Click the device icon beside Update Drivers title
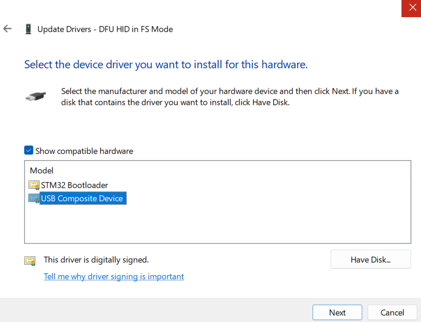The image size is (421, 322). pos(28,29)
